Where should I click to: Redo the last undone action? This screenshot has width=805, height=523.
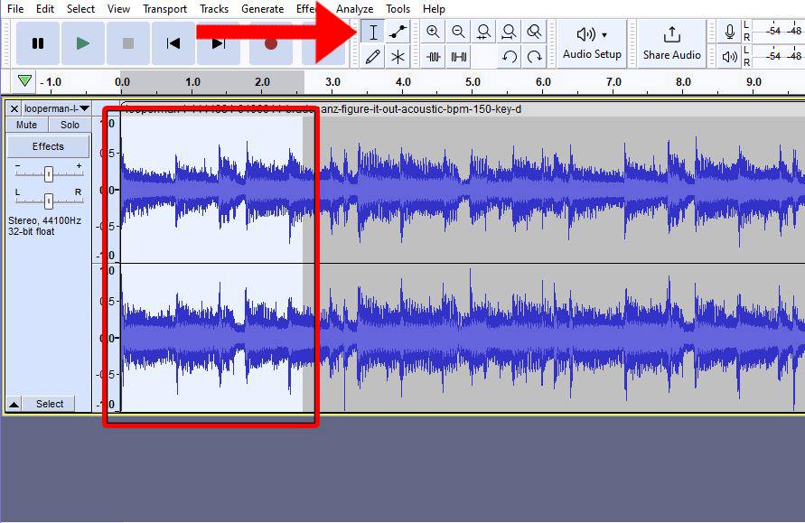point(534,57)
